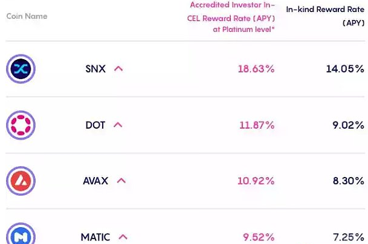This screenshot has height=244, width=368.
Task: Click the In-kind Reward Rate (APY) header
Action: tap(325, 16)
